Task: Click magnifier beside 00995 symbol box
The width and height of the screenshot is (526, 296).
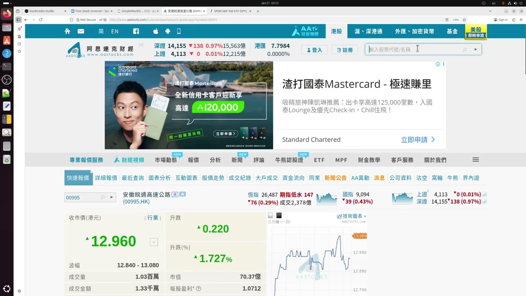Action: coord(103,197)
